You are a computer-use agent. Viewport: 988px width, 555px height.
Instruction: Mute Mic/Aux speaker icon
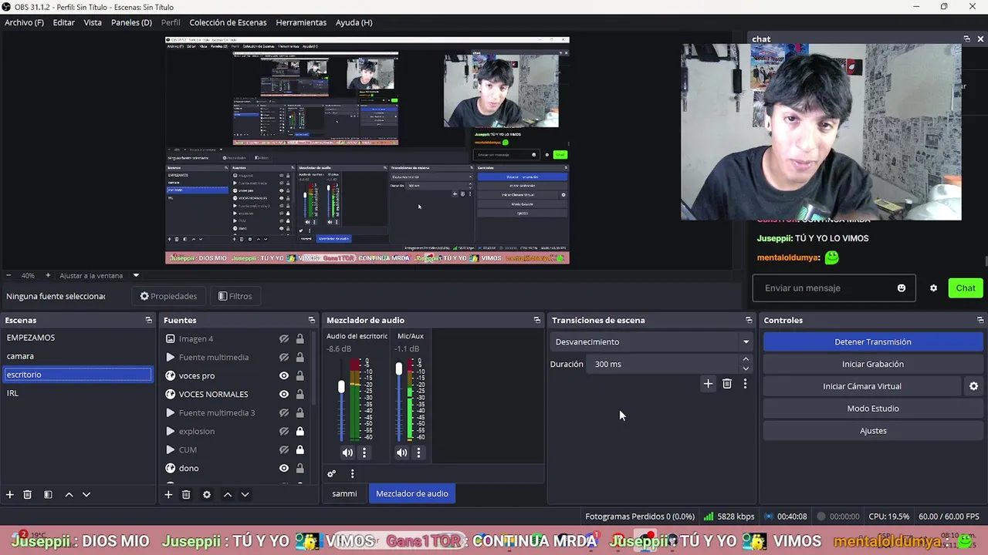[401, 452]
